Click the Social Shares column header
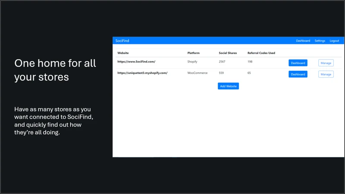This screenshot has width=345, height=194. coord(228,53)
